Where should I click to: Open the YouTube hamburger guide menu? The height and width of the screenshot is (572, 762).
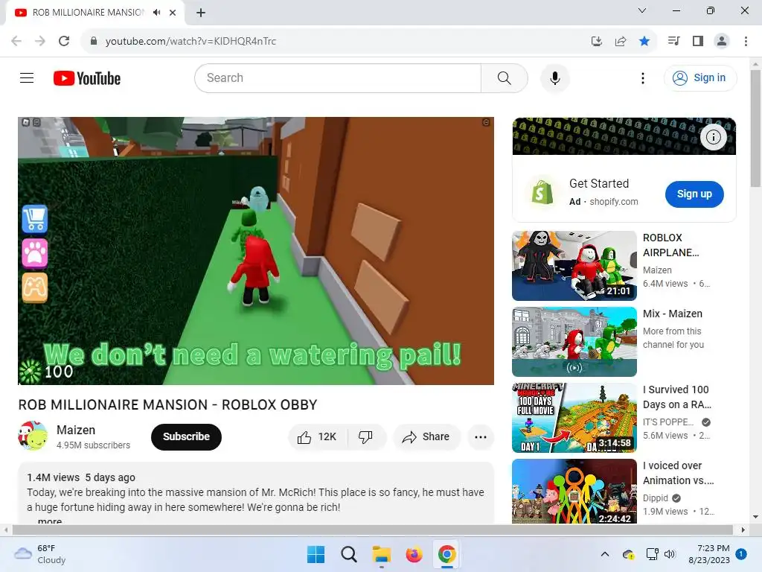[27, 77]
